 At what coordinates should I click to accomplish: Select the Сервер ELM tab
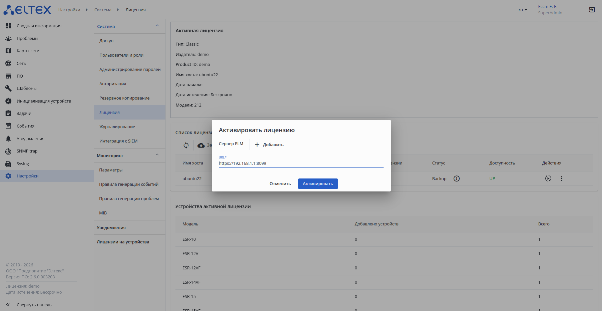pyautogui.click(x=231, y=144)
